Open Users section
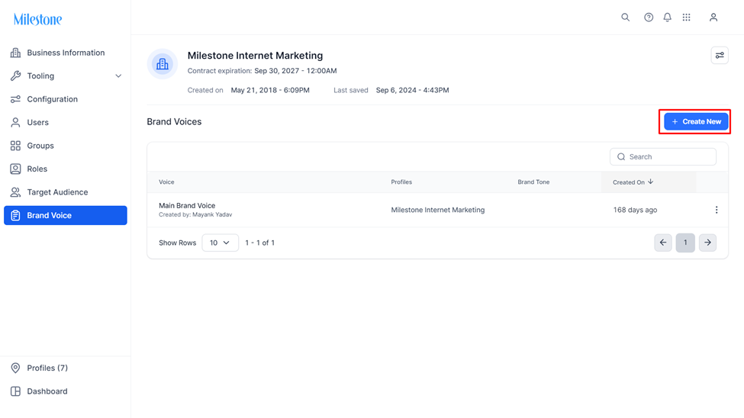 pos(66,122)
